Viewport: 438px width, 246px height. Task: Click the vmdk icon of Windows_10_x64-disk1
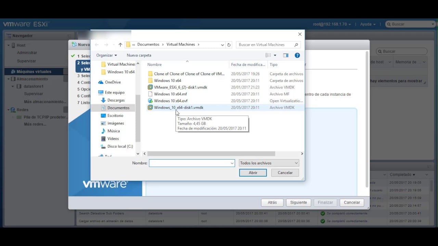pos(150,108)
